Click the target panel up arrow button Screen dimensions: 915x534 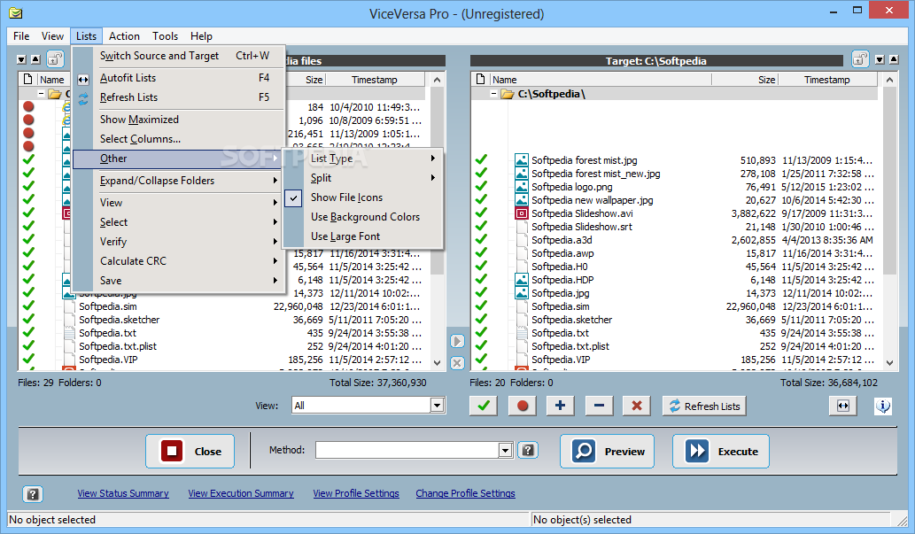[894, 59]
